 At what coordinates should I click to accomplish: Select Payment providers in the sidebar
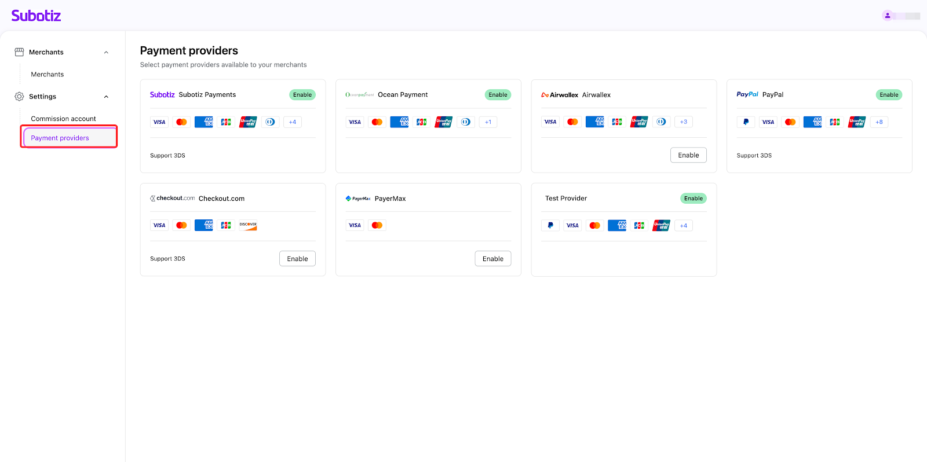(60, 138)
